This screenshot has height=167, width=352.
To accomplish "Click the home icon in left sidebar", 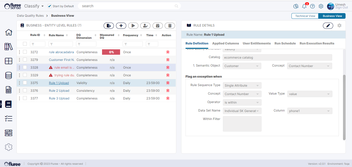I will 9,32.
